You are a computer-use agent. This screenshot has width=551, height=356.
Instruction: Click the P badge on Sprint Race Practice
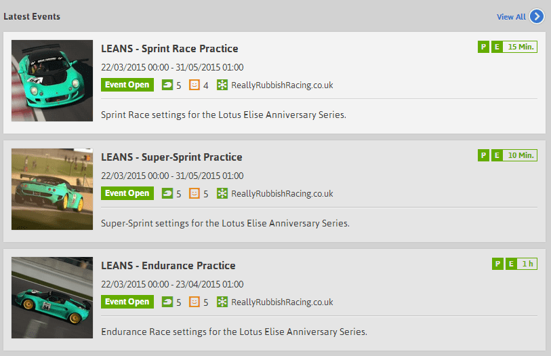pyautogui.click(x=483, y=47)
